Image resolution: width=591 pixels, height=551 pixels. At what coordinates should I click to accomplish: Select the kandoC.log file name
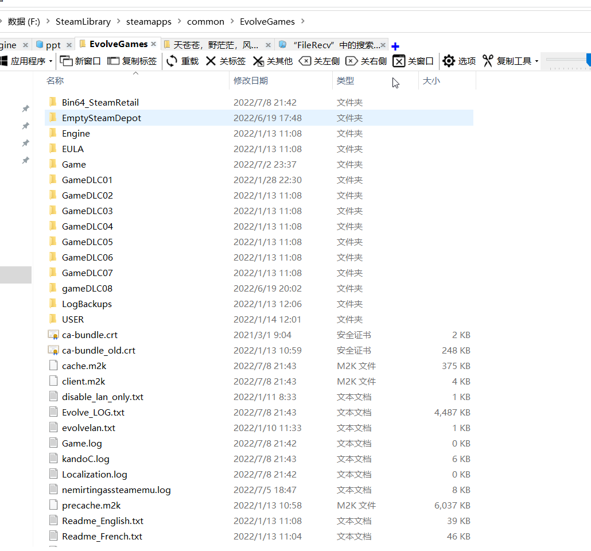coord(85,459)
